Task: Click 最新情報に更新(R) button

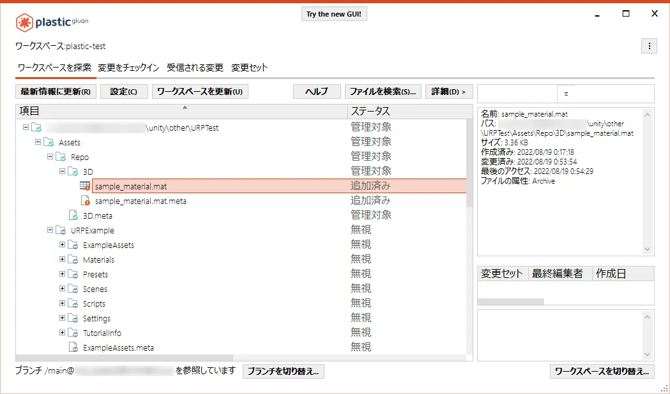Action: coord(56,92)
